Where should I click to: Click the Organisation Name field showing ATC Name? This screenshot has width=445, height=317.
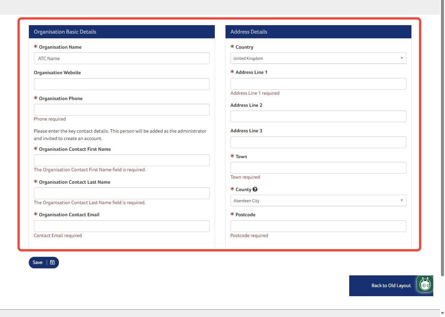coord(122,58)
